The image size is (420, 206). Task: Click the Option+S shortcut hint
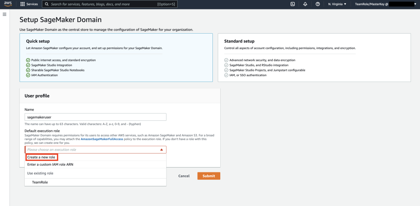click(166, 4)
